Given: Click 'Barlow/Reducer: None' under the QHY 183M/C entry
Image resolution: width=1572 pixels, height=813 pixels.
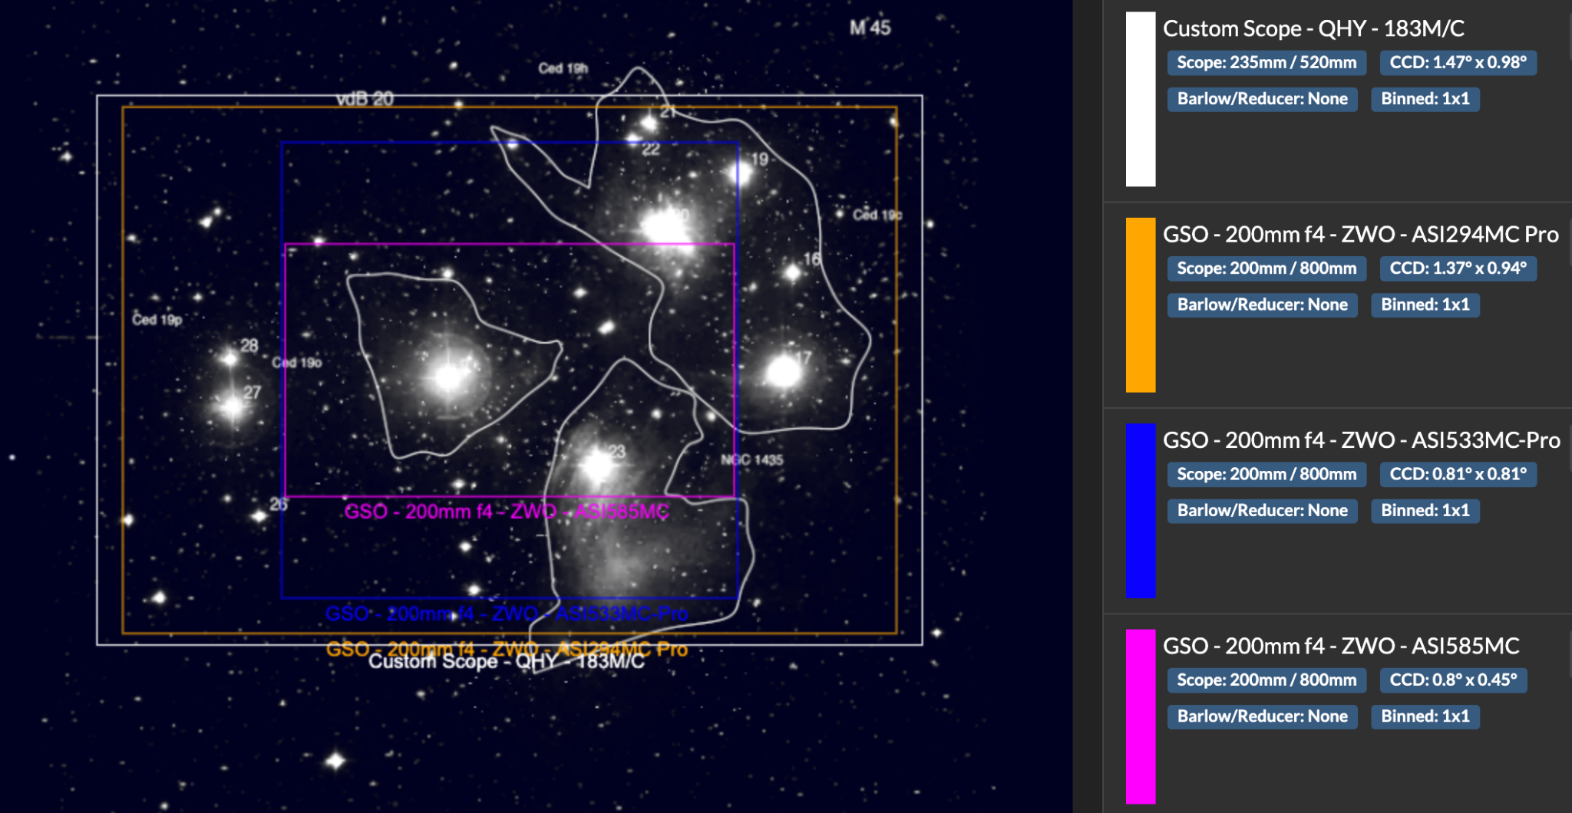Looking at the screenshot, I should pyautogui.click(x=1263, y=99).
